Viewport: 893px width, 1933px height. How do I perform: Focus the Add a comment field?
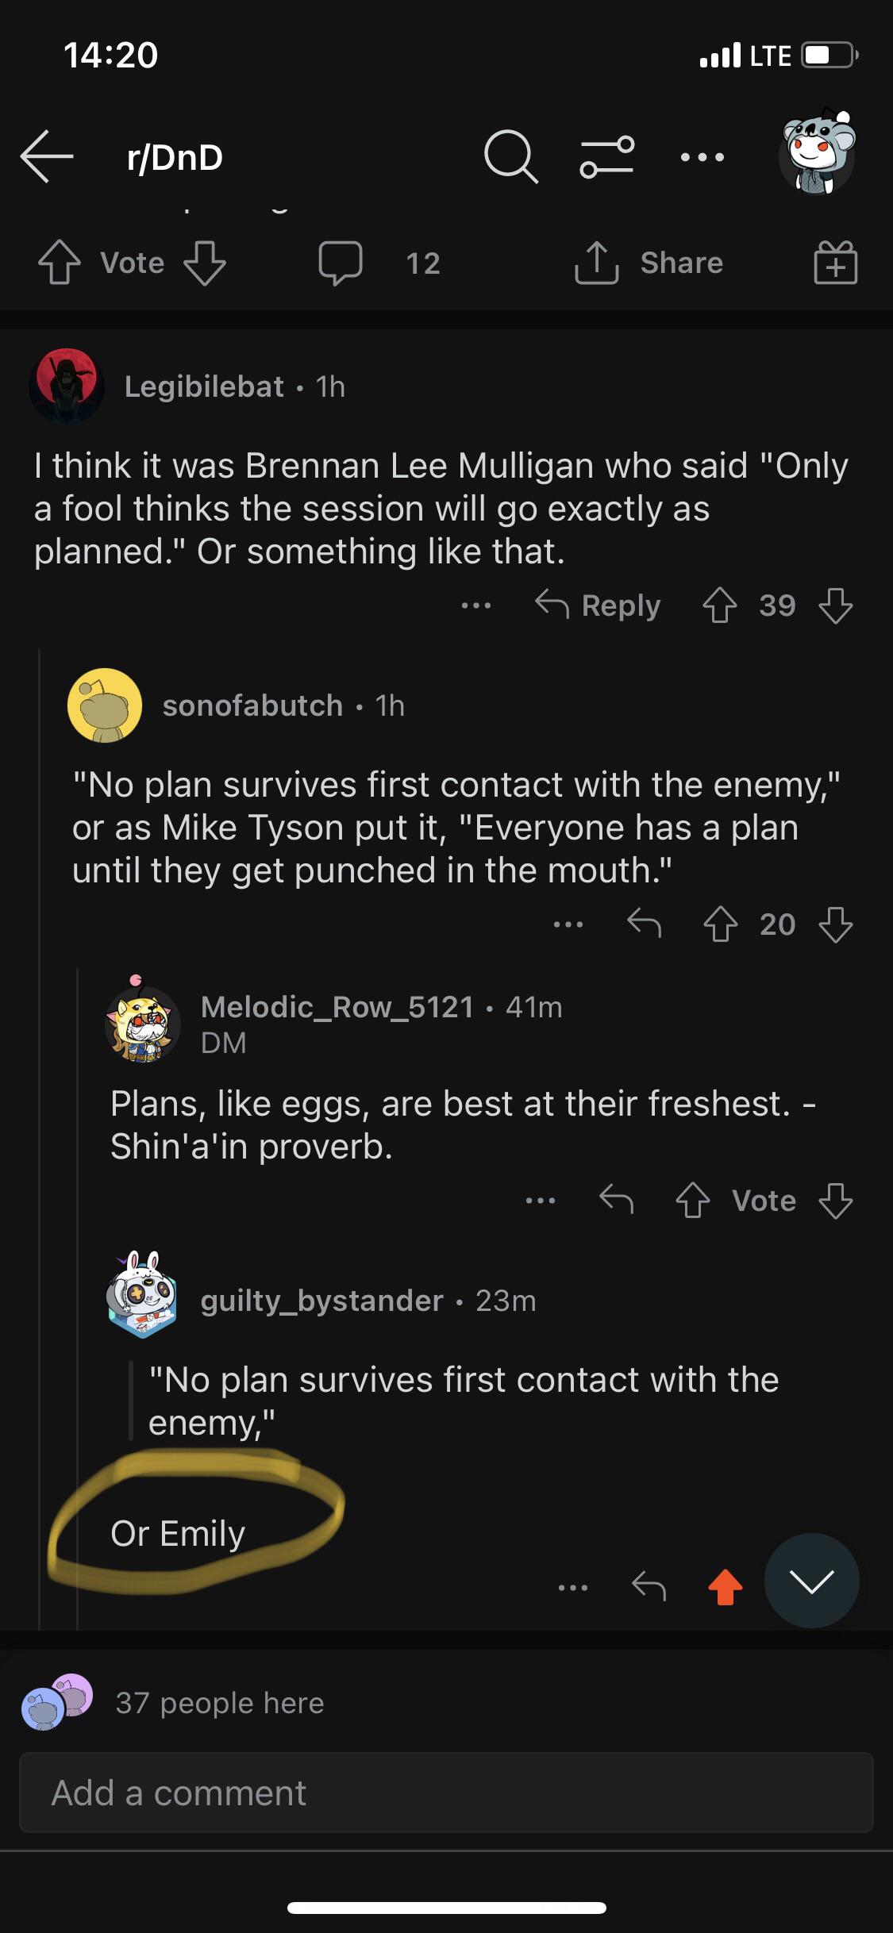click(x=446, y=1793)
